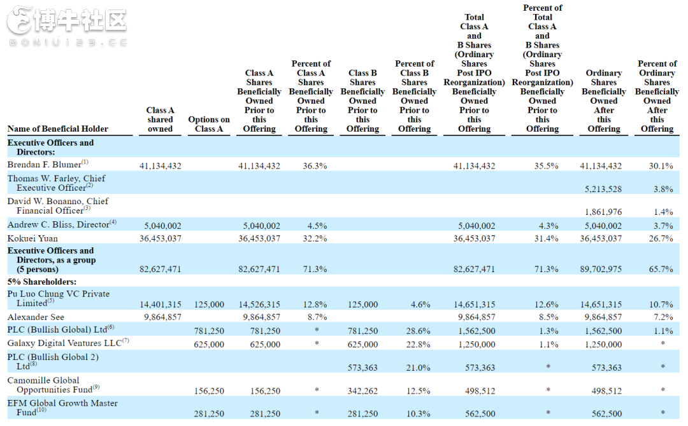Select the "4.6%" Class B percentage
This screenshot has width=688, height=426.
(x=420, y=305)
